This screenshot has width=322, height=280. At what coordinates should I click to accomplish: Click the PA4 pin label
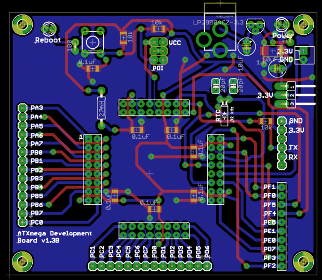click(x=36, y=117)
